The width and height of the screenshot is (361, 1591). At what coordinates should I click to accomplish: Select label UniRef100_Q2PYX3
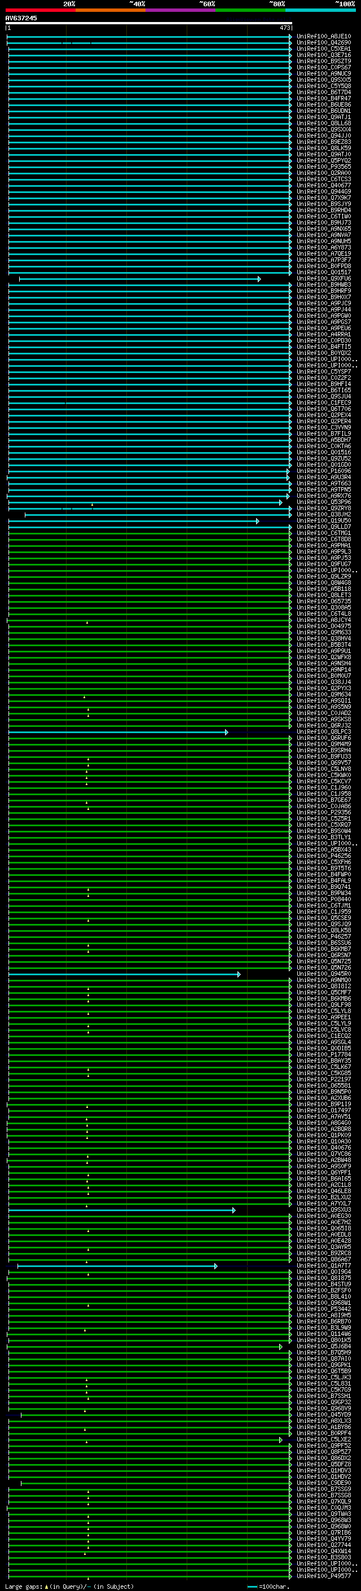323,688
